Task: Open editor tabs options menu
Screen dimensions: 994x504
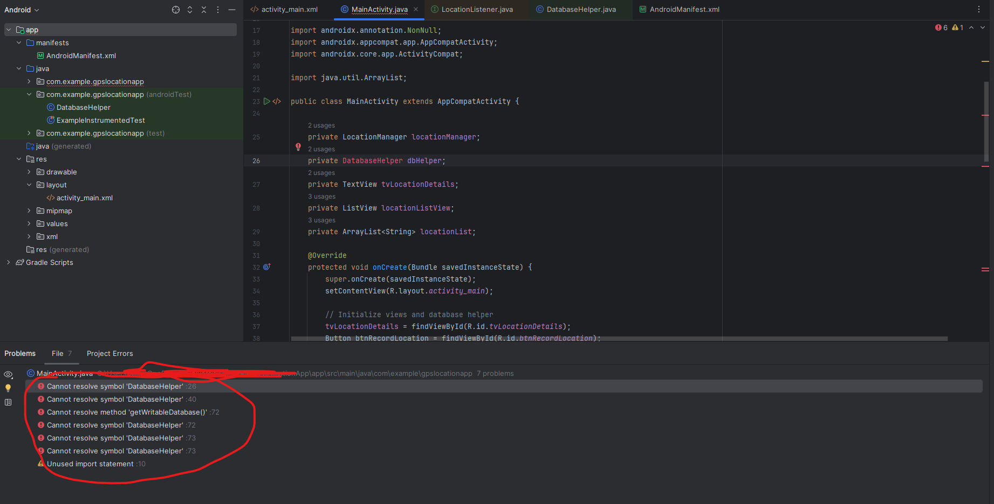Action: 979,10
